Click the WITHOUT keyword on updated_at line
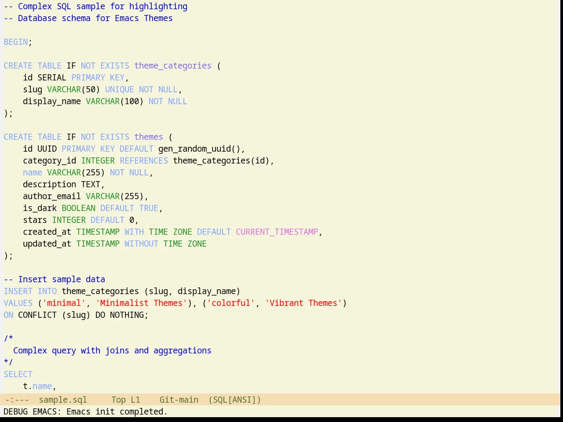The height and width of the screenshot is (422, 563). (x=141, y=244)
